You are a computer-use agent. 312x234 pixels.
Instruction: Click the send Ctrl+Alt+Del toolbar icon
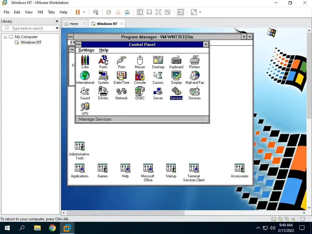click(x=96, y=12)
